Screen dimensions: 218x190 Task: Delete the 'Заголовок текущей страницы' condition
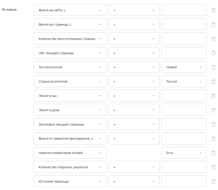click(213, 124)
